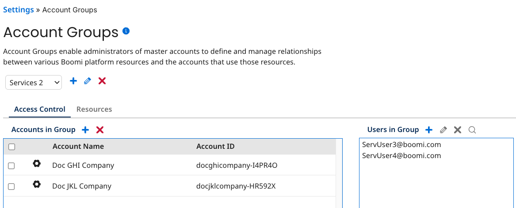This screenshot has width=516, height=208.
Task: Select user ServUser3@boomi.com
Action: (401, 144)
